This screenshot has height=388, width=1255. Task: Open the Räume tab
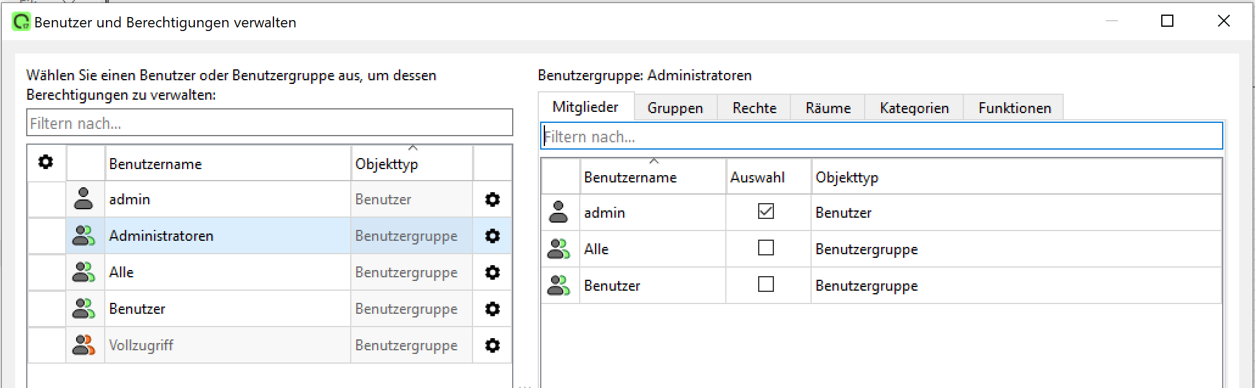[x=828, y=108]
